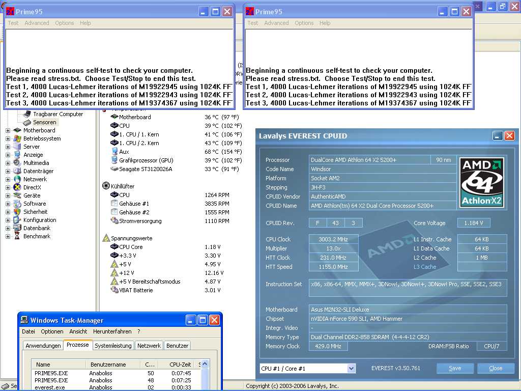
Task: Click the Datenträger icon in the tree
Action: tap(17, 171)
